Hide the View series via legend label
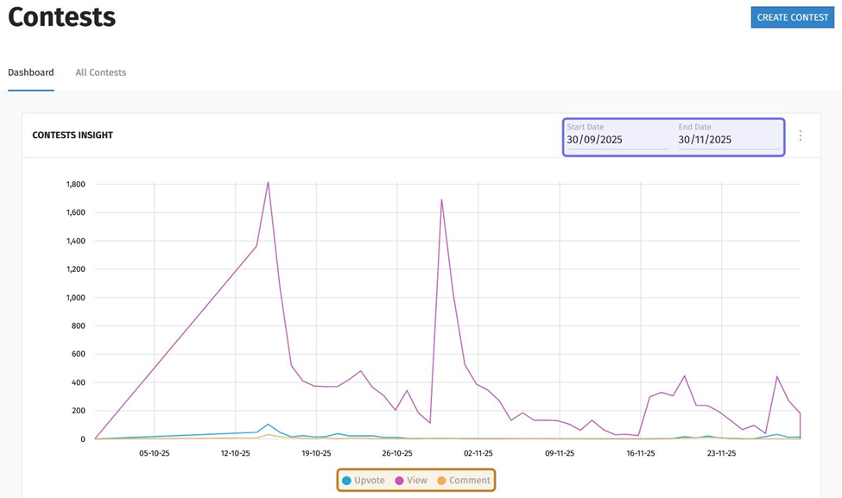This screenshot has width=842, height=498. [x=417, y=481]
